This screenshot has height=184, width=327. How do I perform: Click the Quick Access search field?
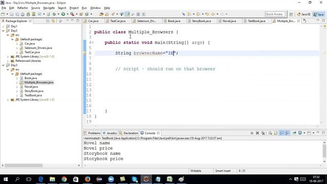tap(275, 14)
